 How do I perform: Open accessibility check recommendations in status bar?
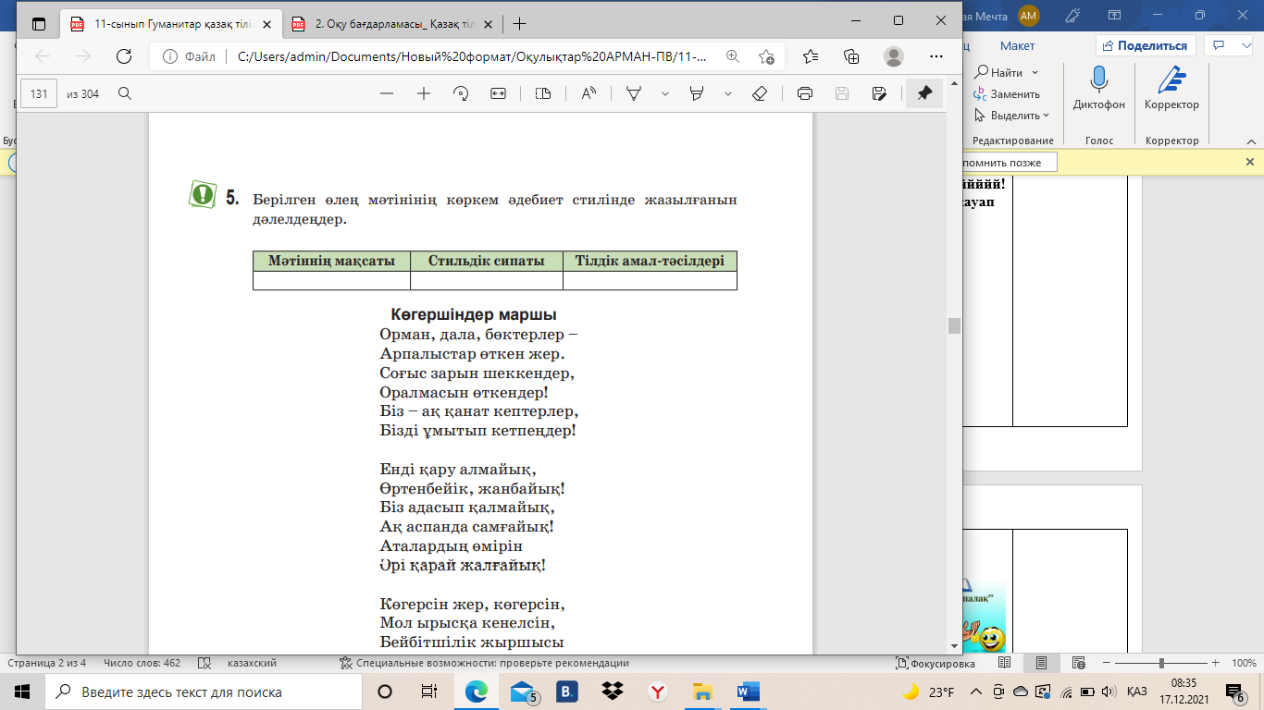[484, 663]
